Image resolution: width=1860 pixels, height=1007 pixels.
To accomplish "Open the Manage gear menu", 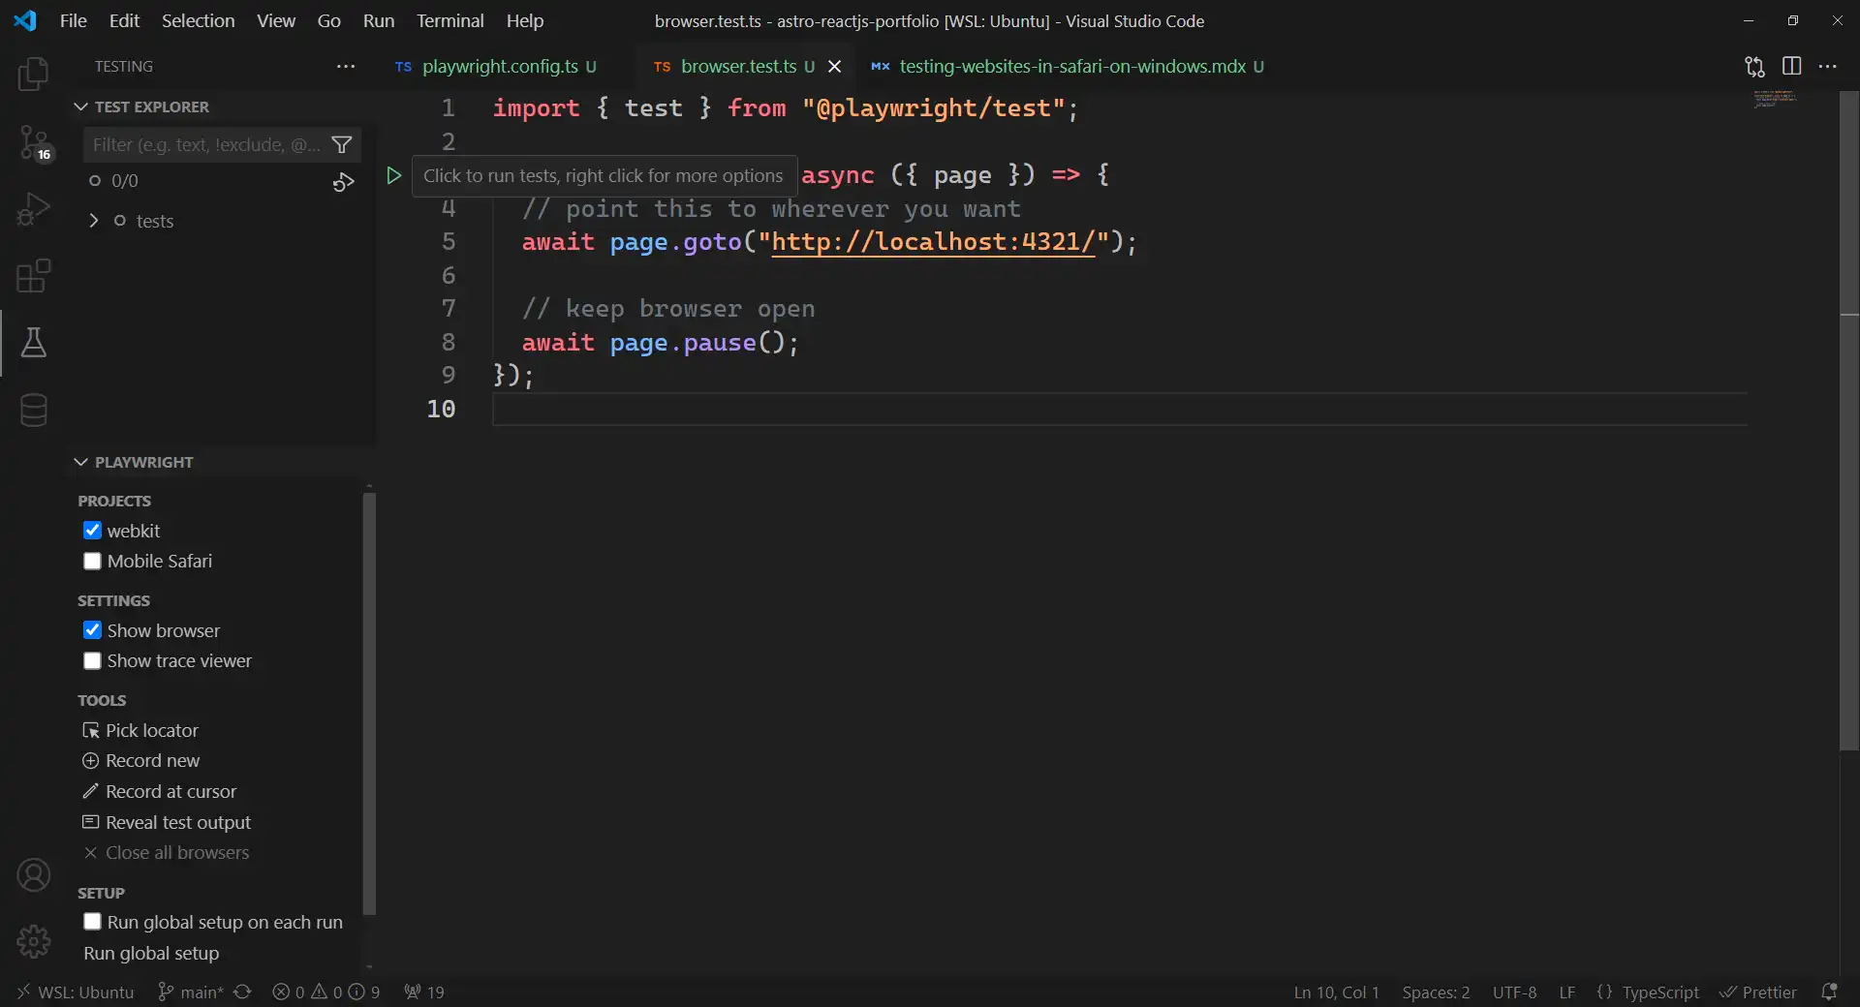I will pyautogui.click(x=33, y=940).
